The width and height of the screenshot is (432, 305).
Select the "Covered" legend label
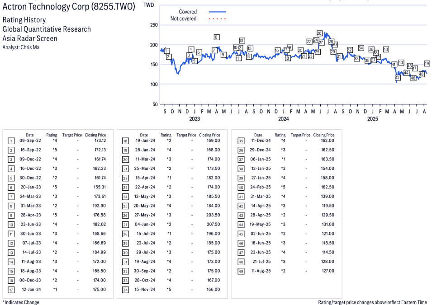pos(188,12)
